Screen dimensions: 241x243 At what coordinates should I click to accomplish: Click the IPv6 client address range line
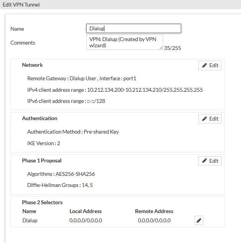coord(66,101)
